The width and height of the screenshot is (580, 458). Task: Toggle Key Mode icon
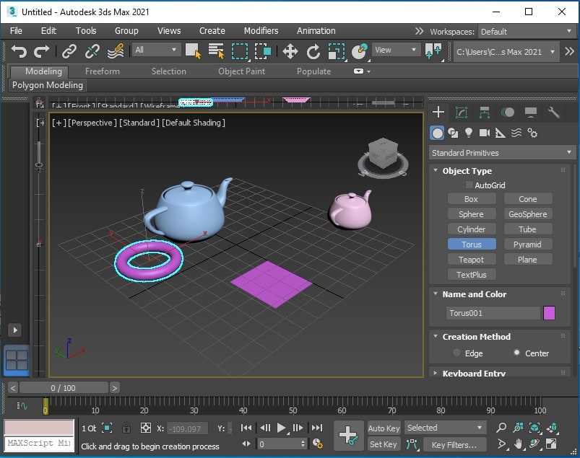point(246,444)
